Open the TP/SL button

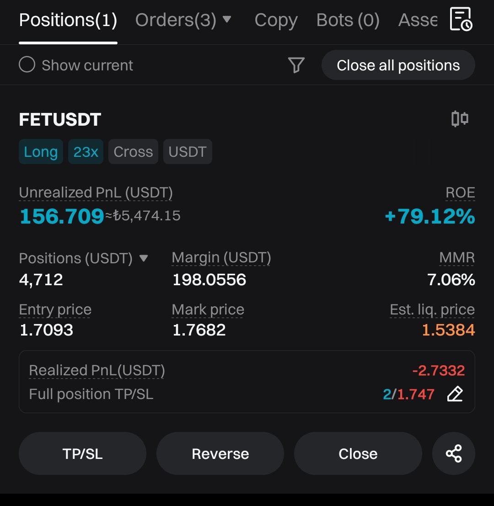point(82,453)
